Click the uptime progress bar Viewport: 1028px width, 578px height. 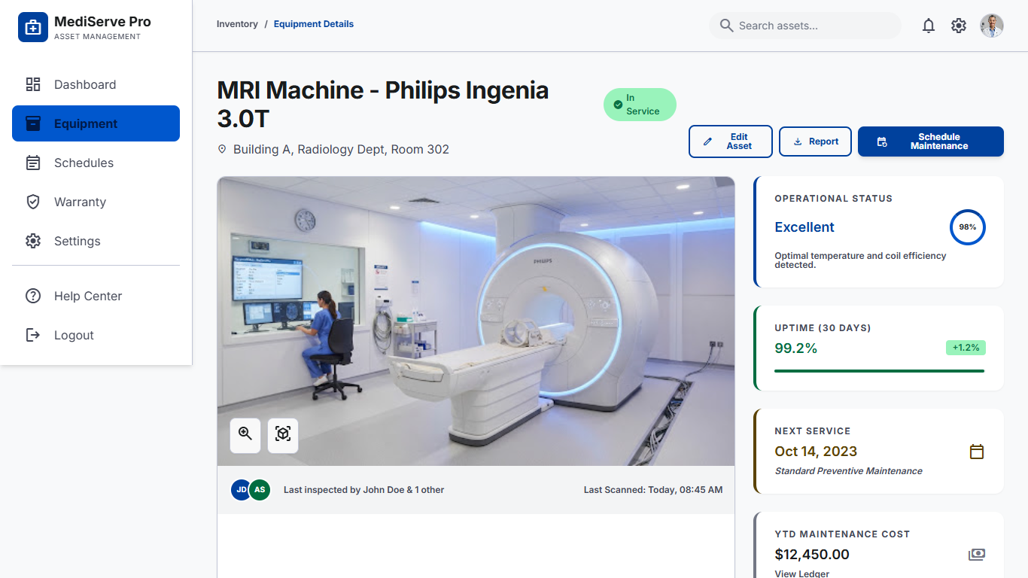pos(880,371)
